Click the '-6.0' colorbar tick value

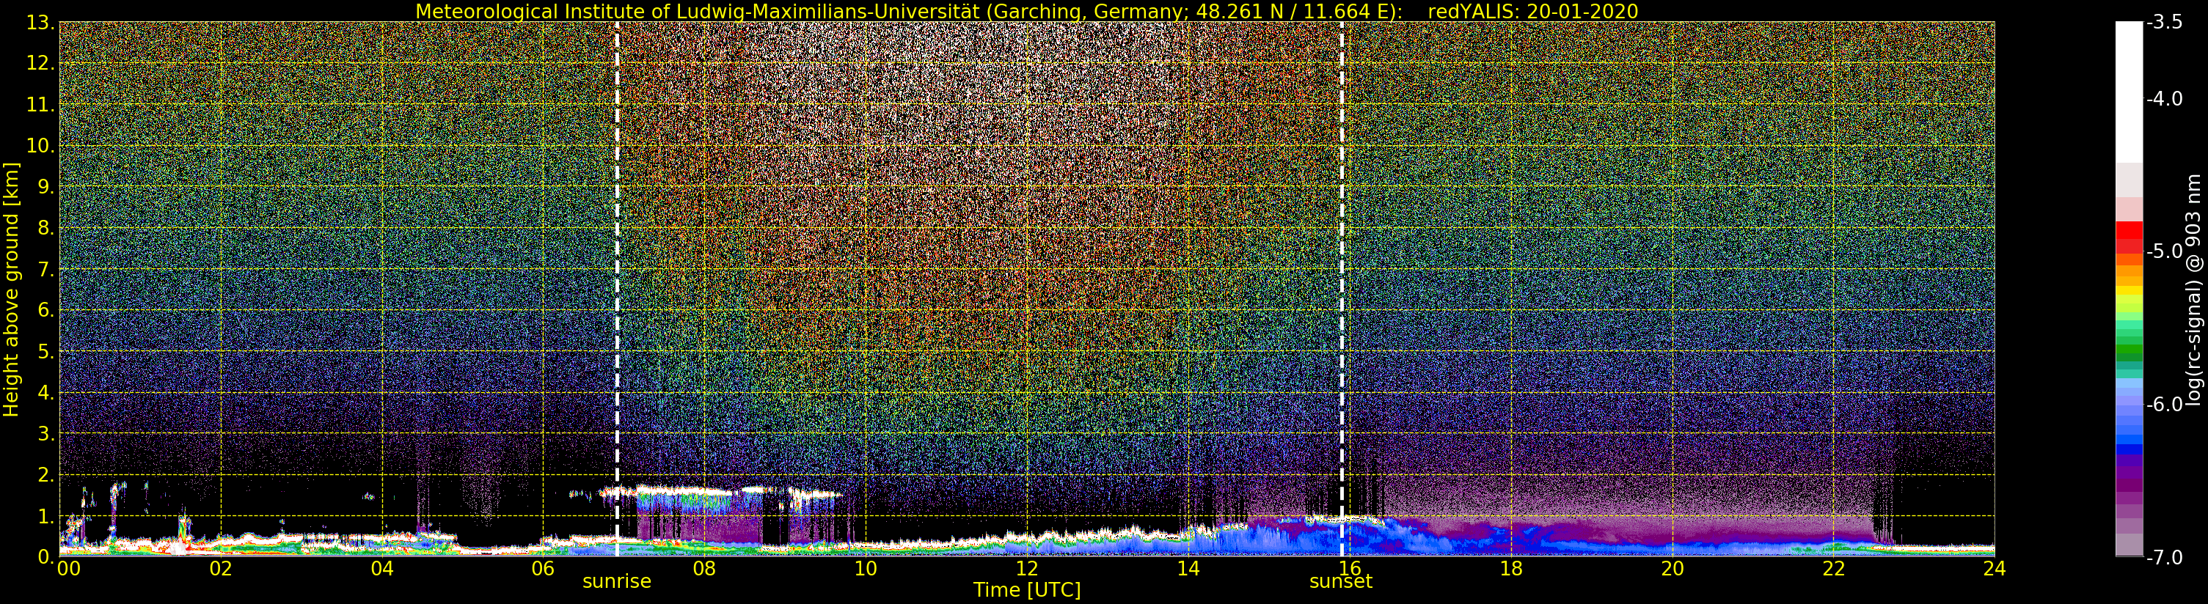(x=2164, y=405)
